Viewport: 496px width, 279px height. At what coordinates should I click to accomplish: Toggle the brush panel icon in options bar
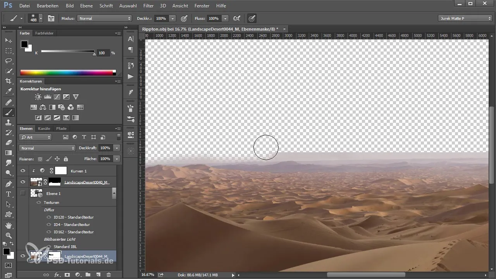[51, 18]
